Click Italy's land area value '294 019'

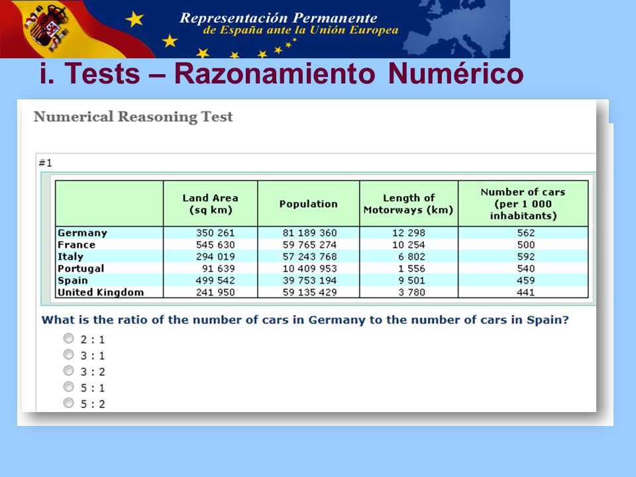215,257
